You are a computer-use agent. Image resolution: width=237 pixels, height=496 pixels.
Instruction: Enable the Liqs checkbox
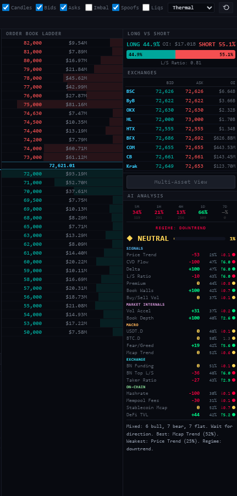(146, 8)
